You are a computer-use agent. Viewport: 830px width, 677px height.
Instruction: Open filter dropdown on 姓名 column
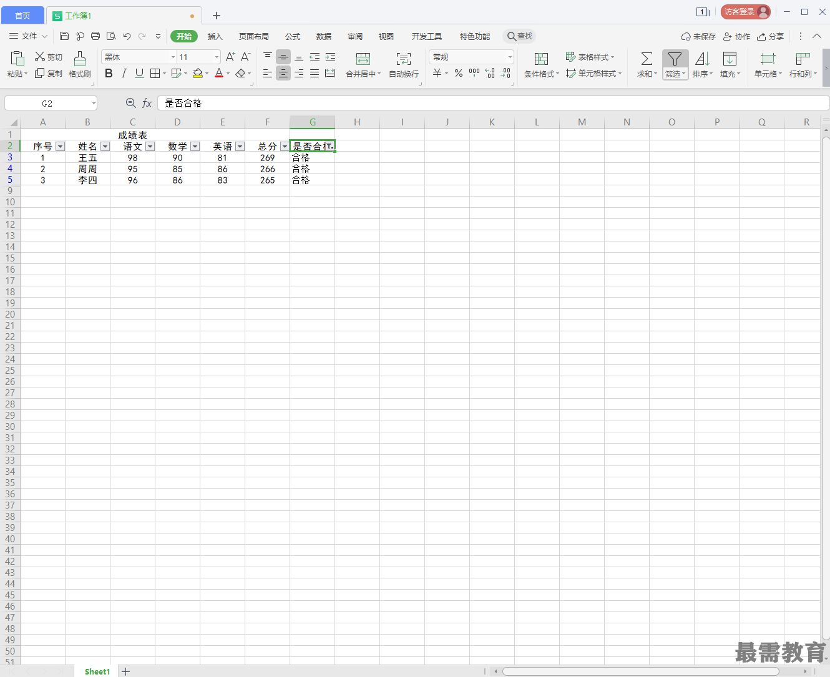[x=105, y=147]
